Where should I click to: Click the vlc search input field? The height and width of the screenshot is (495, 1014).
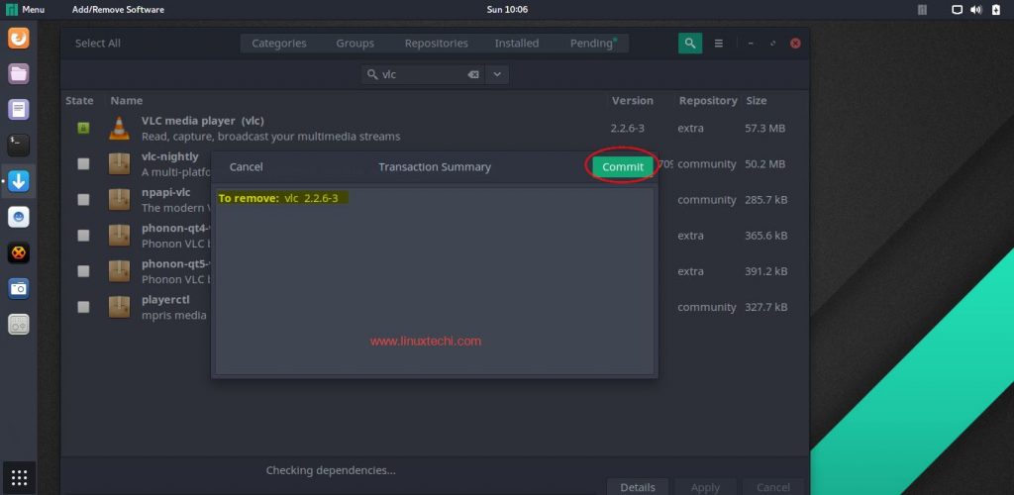coord(422,75)
